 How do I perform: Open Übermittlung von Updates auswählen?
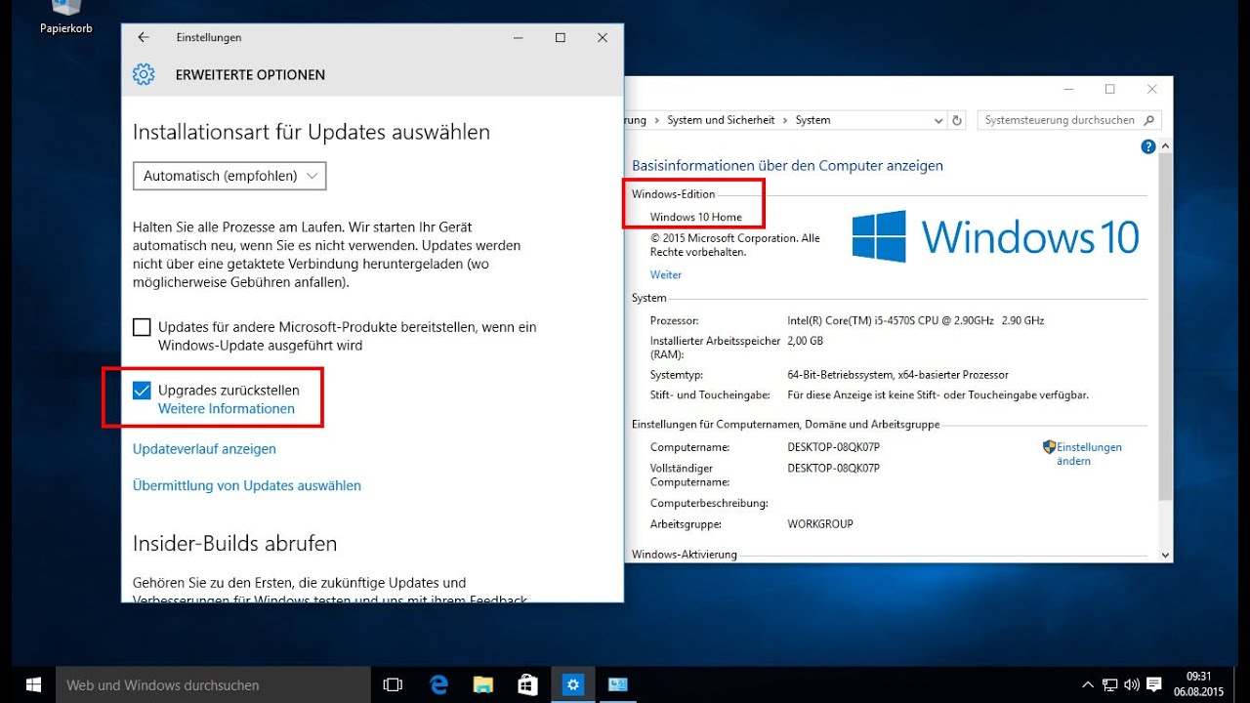click(x=247, y=485)
